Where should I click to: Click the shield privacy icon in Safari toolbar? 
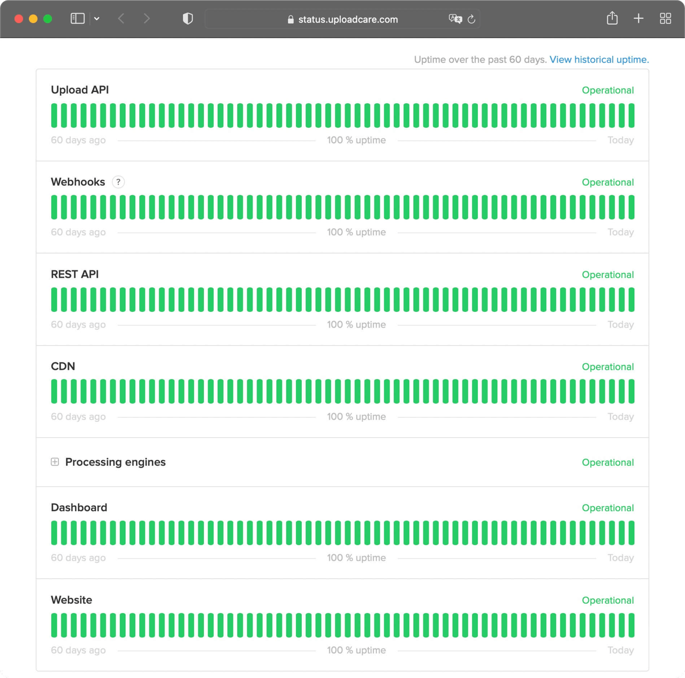[187, 18]
